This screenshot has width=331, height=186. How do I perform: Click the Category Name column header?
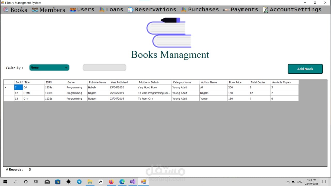coord(185,82)
